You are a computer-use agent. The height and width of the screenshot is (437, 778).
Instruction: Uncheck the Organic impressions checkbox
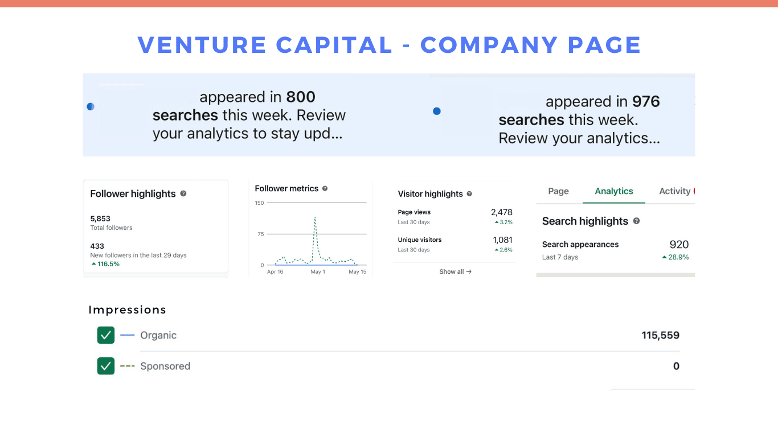[x=106, y=335]
